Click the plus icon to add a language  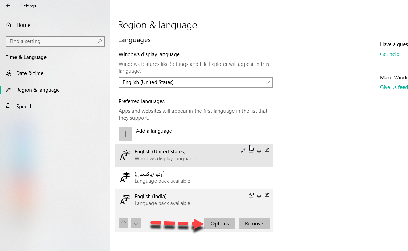pyautogui.click(x=126, y=134)
